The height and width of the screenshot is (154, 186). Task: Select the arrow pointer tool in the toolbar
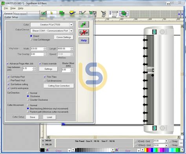52,13
